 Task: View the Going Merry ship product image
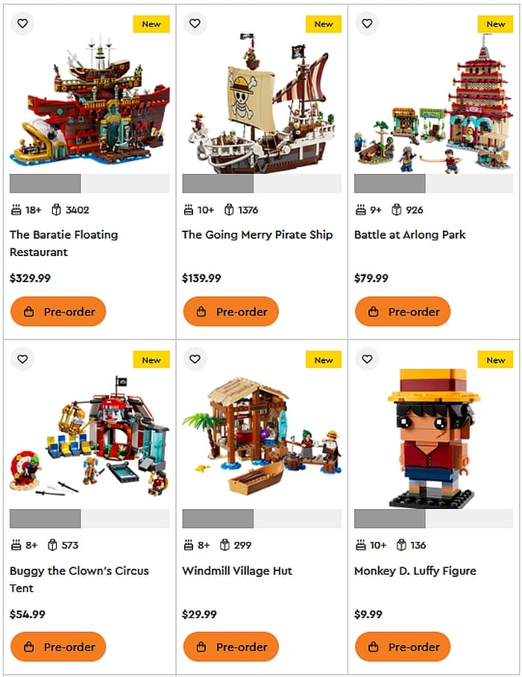click(262, 103)
